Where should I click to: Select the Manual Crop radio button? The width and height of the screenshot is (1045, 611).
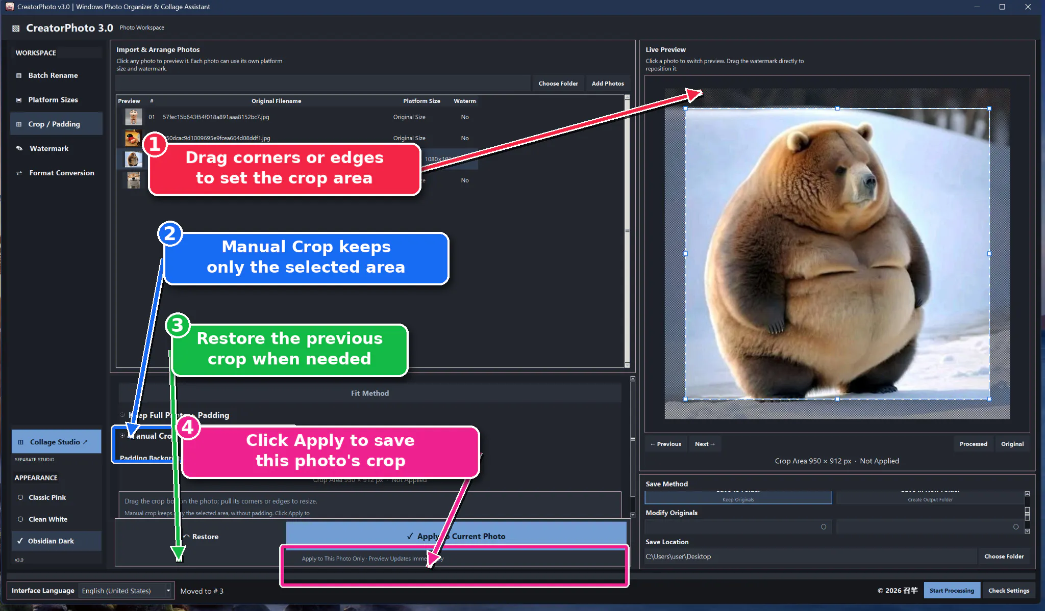point(122,436)
